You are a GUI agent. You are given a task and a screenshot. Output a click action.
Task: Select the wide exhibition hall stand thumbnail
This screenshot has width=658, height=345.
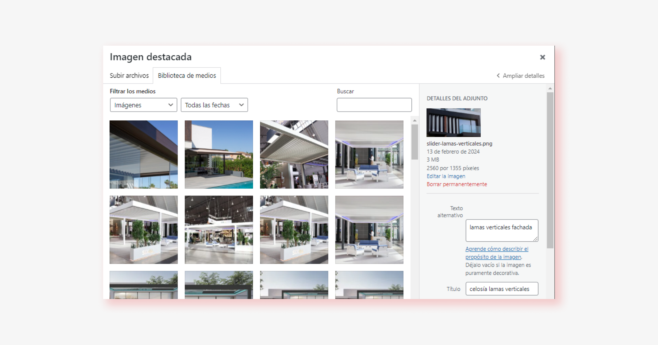click(x=219, y=230)
